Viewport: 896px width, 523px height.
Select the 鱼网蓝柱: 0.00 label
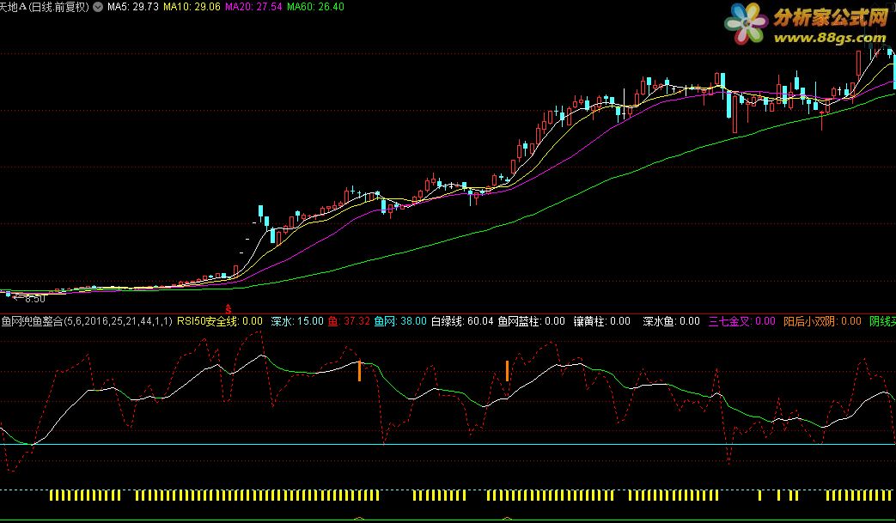point(532,321)
